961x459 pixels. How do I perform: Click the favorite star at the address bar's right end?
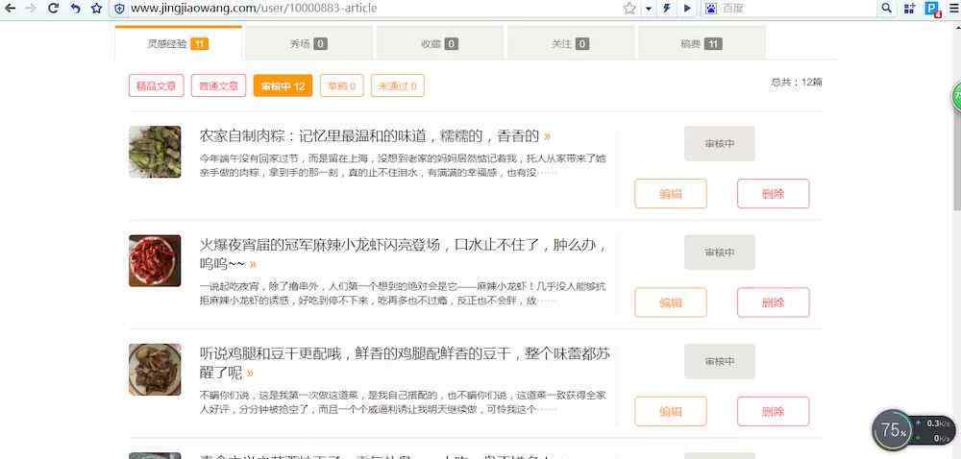click(629, 8)
